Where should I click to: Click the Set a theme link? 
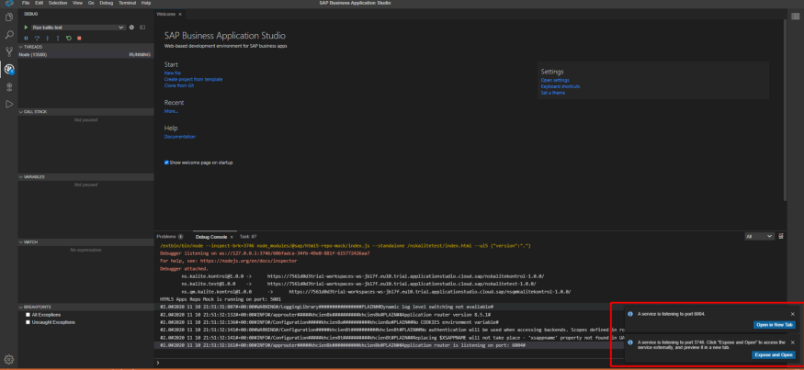(x=553, y=93)
